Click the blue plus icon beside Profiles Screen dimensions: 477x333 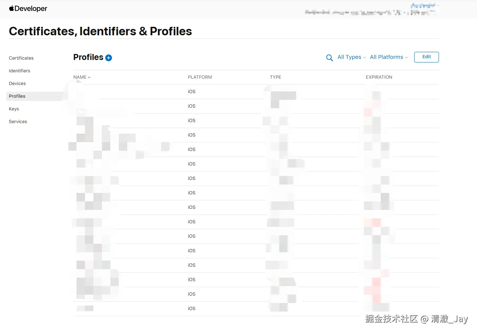109,58
